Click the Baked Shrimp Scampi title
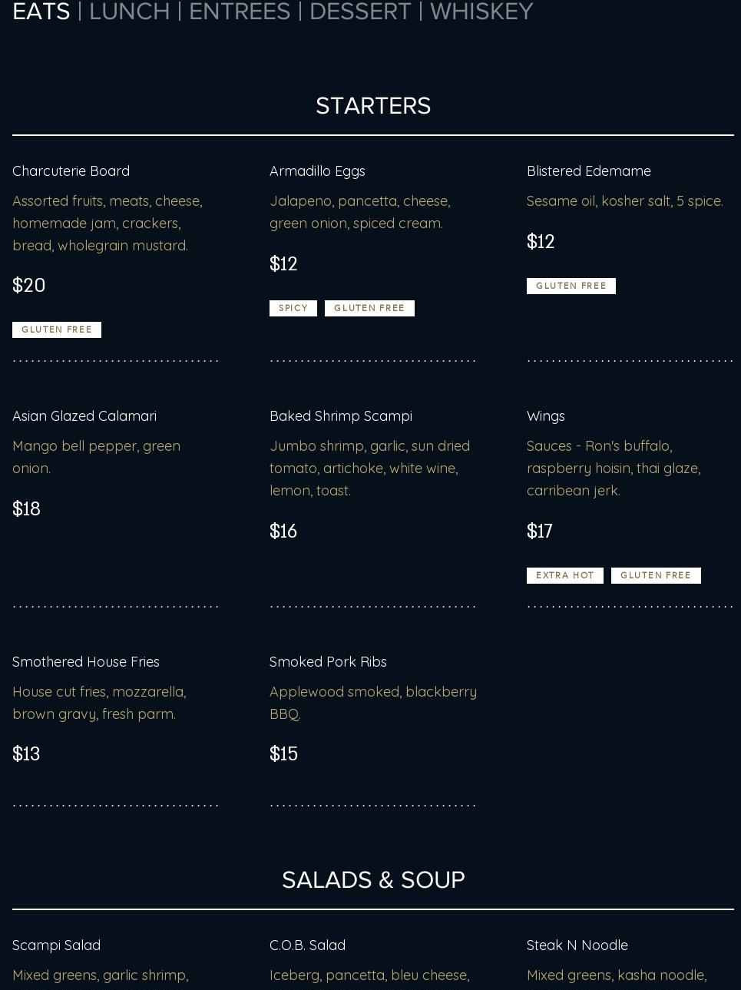Viewport: 741px width, 990px height. click(x=340, y=416)
